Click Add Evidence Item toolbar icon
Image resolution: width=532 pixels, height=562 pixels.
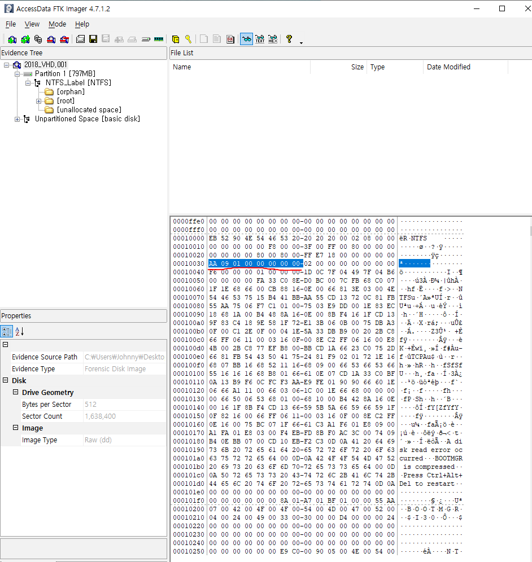[x=12, y=39]
